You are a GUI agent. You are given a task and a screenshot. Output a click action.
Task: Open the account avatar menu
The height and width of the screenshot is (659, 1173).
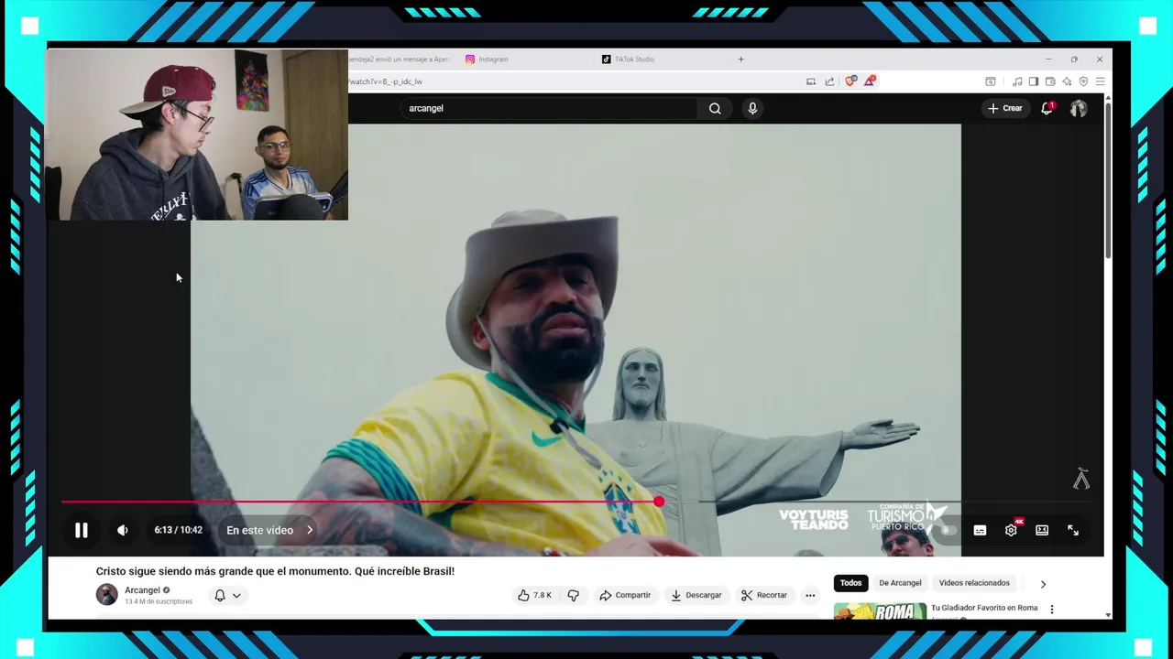[1078, 108]
